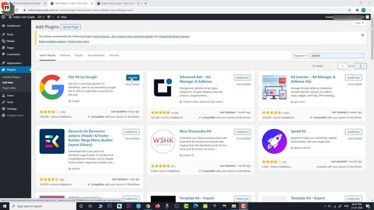Open the comments bubble in the admin bar
Viewport: 374px width, 210px height.
50,17
